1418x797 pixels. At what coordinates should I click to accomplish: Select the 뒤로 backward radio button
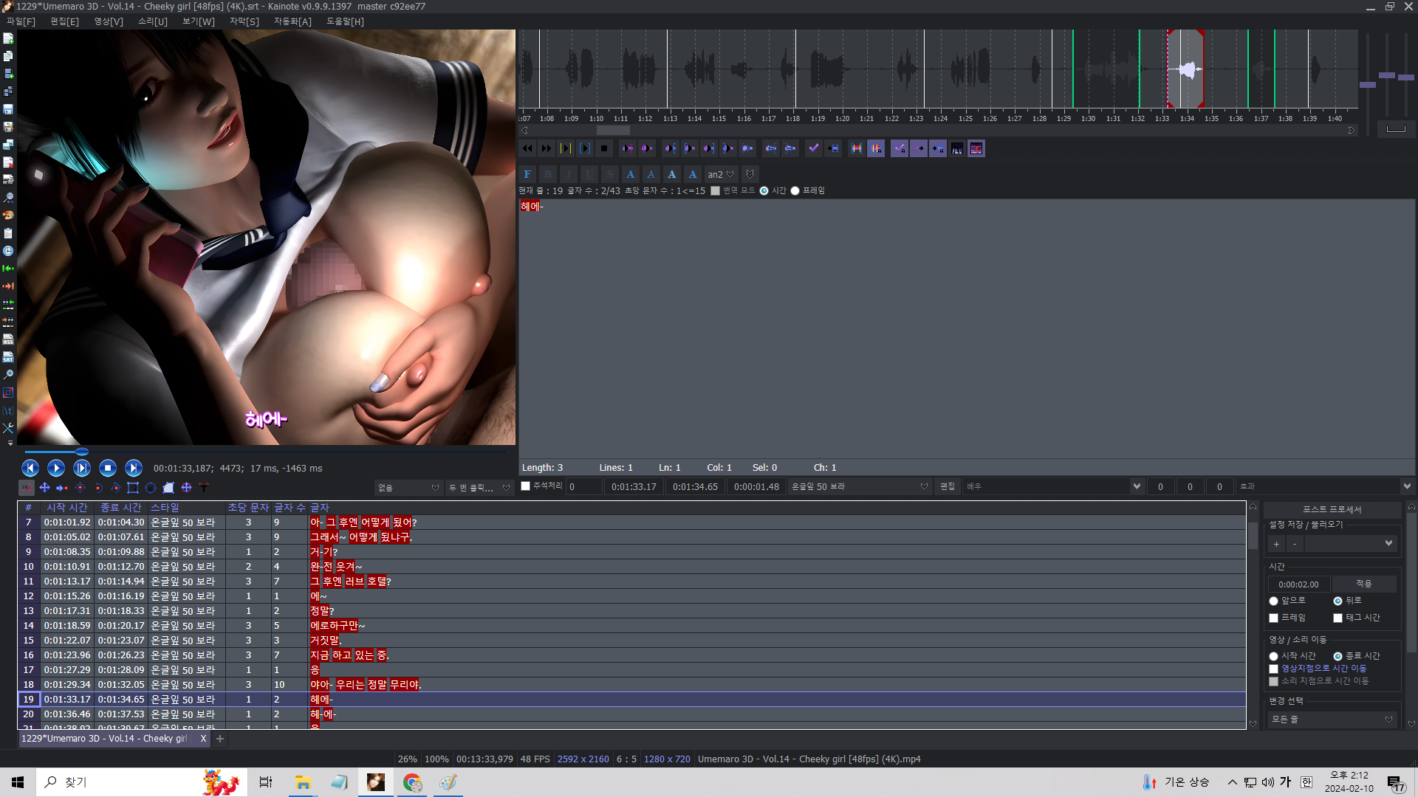pos(1337,601)
